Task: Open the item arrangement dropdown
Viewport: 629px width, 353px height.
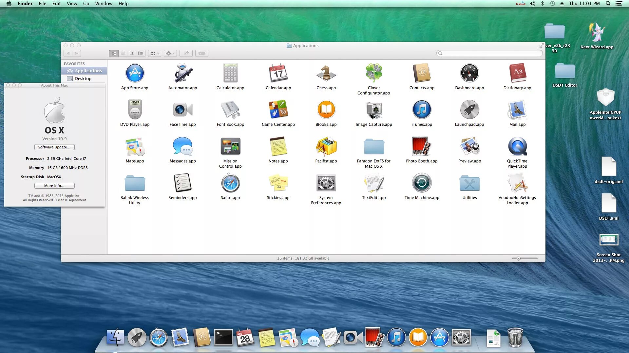Action: pyautogui.click(x=155, y=53)
